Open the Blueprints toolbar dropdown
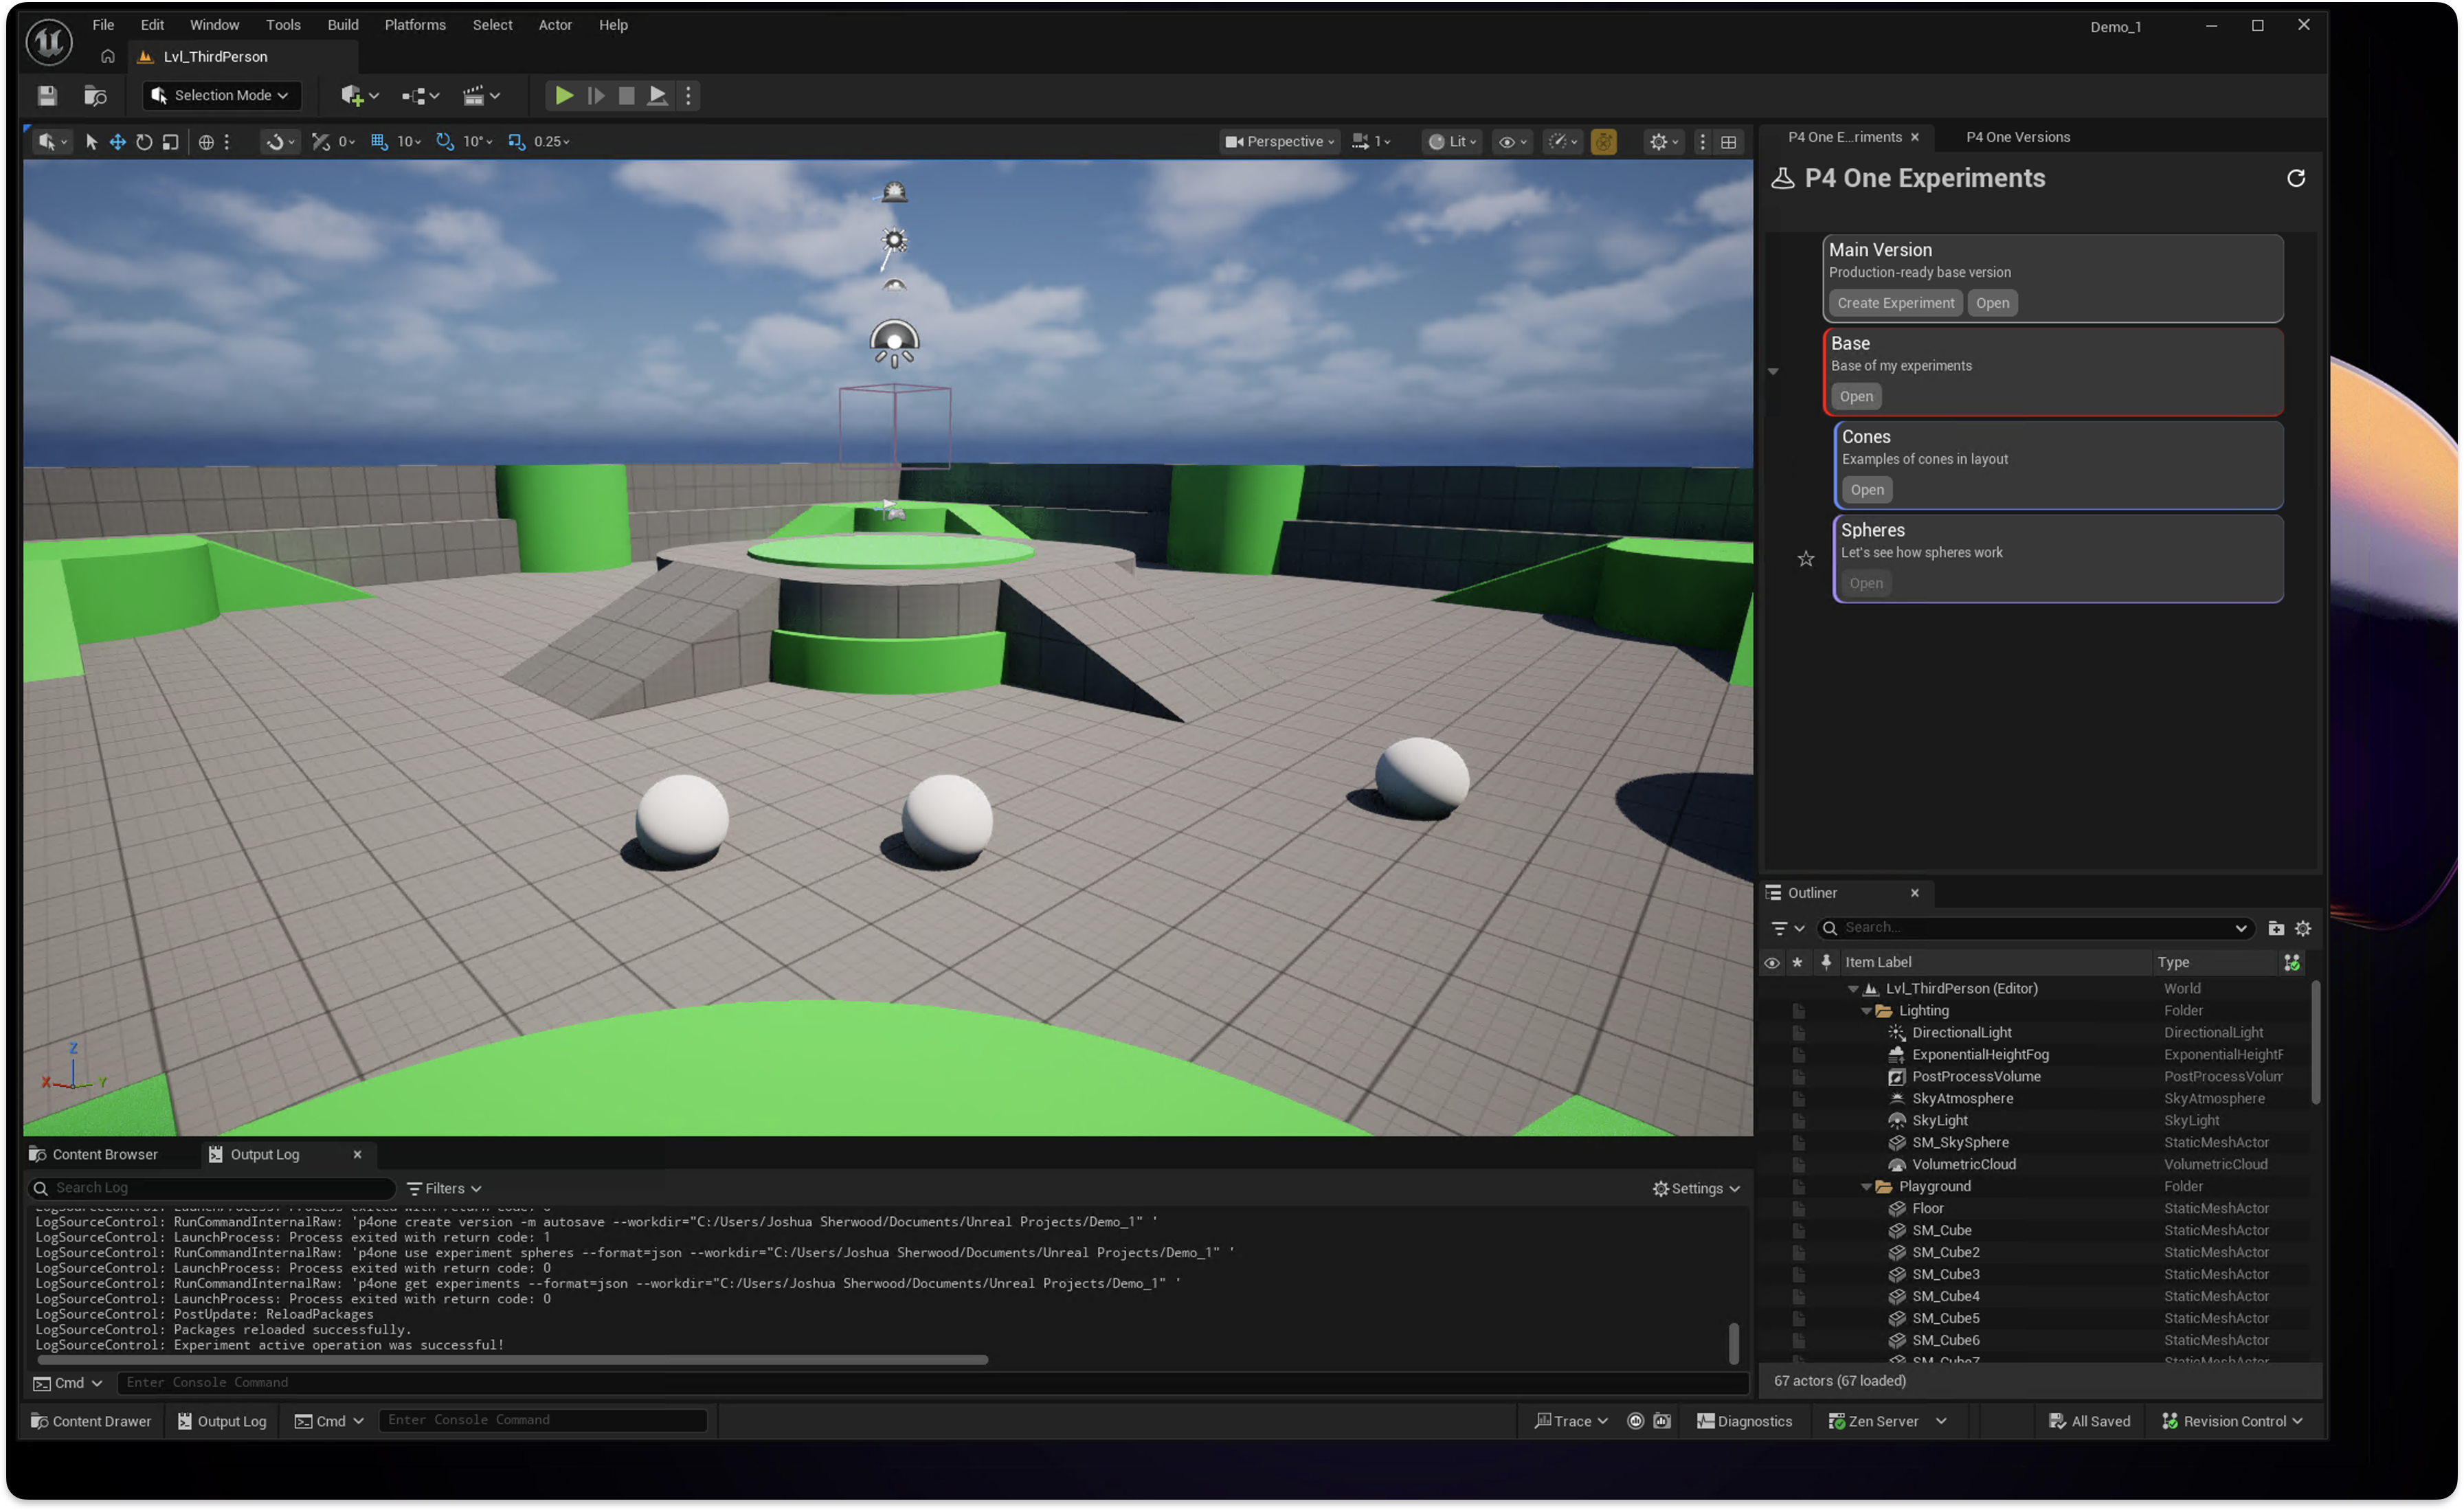 [x=420, y=95]
